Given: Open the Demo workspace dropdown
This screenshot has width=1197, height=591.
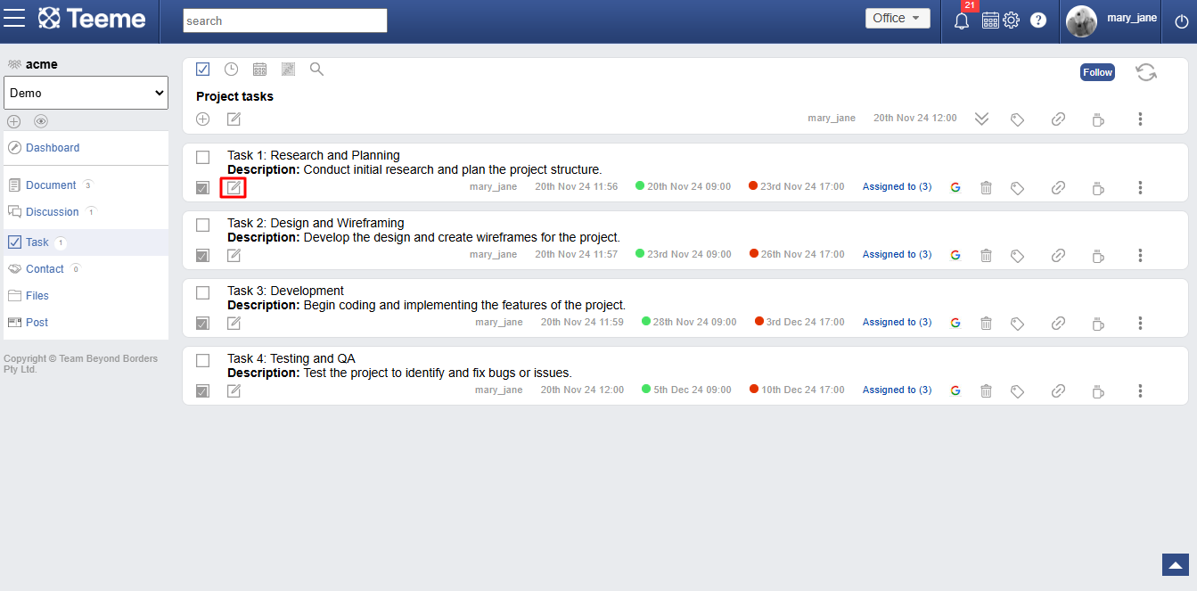Looking at the screenshot, I should pyautogui.click(x=86, y=93).
